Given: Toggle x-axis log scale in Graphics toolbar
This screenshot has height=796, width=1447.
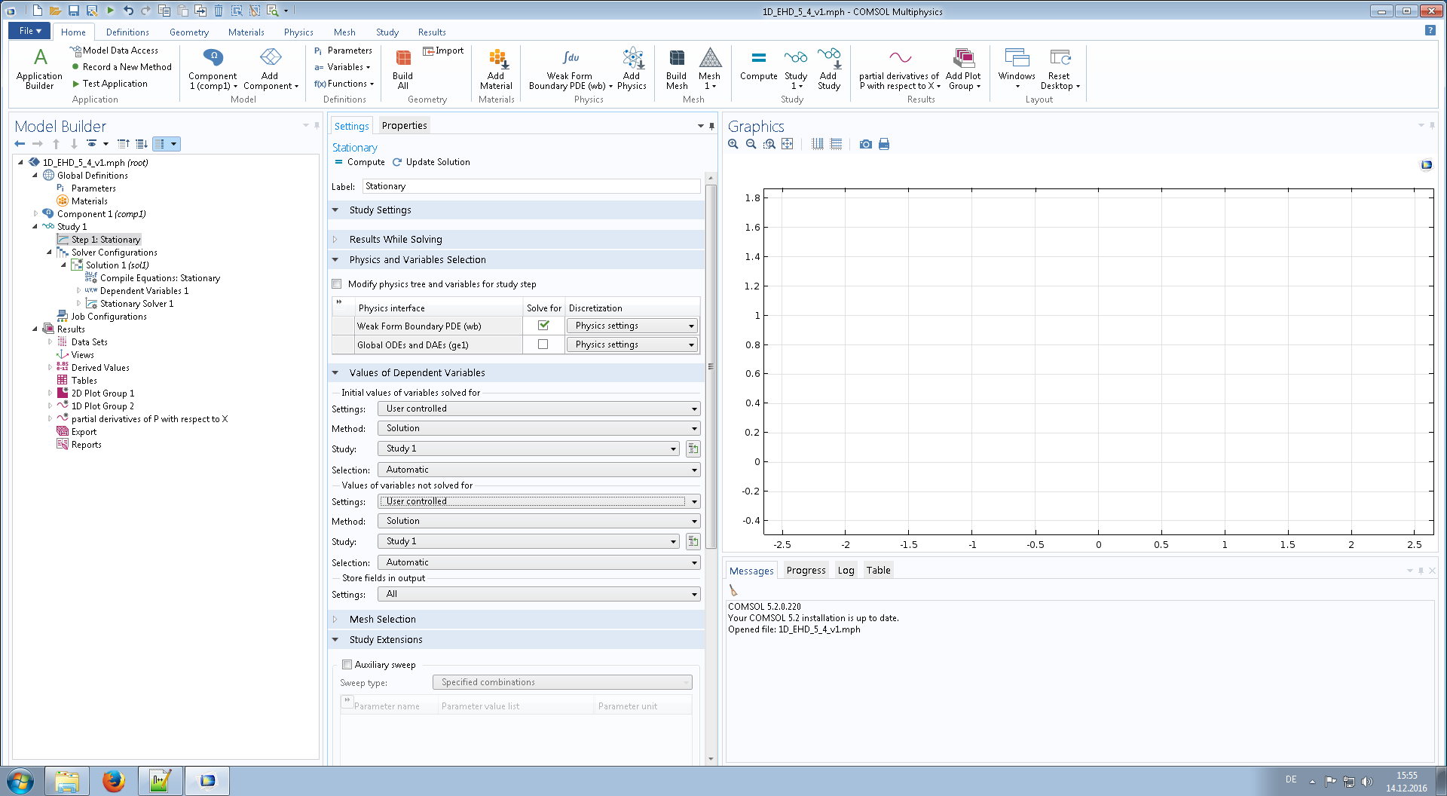Looking at the screenshot, I should pyautogui.click(x=818, y=144).
